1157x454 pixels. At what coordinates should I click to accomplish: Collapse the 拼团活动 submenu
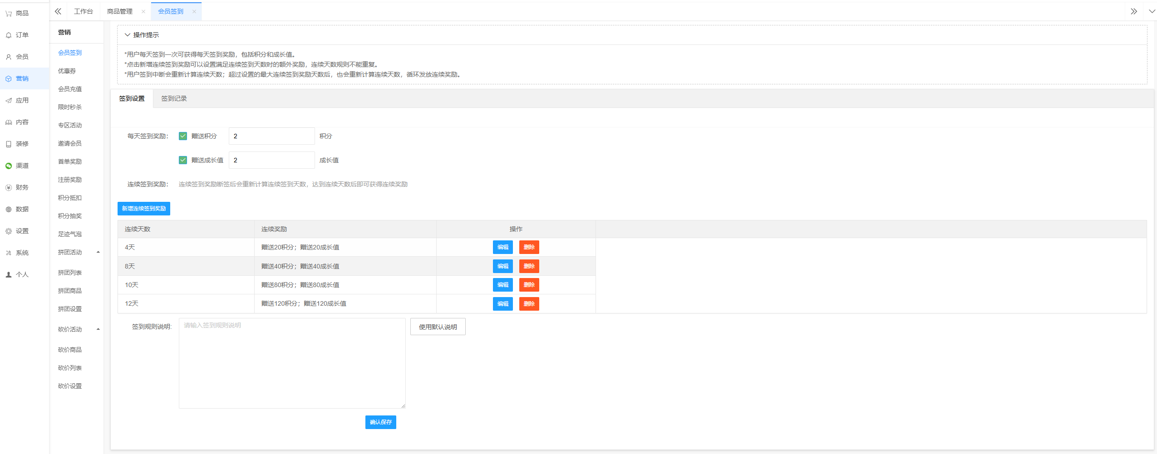[98, 252]
